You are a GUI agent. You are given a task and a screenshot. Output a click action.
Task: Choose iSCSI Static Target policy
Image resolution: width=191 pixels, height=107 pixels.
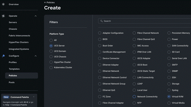tap(134, 71)
